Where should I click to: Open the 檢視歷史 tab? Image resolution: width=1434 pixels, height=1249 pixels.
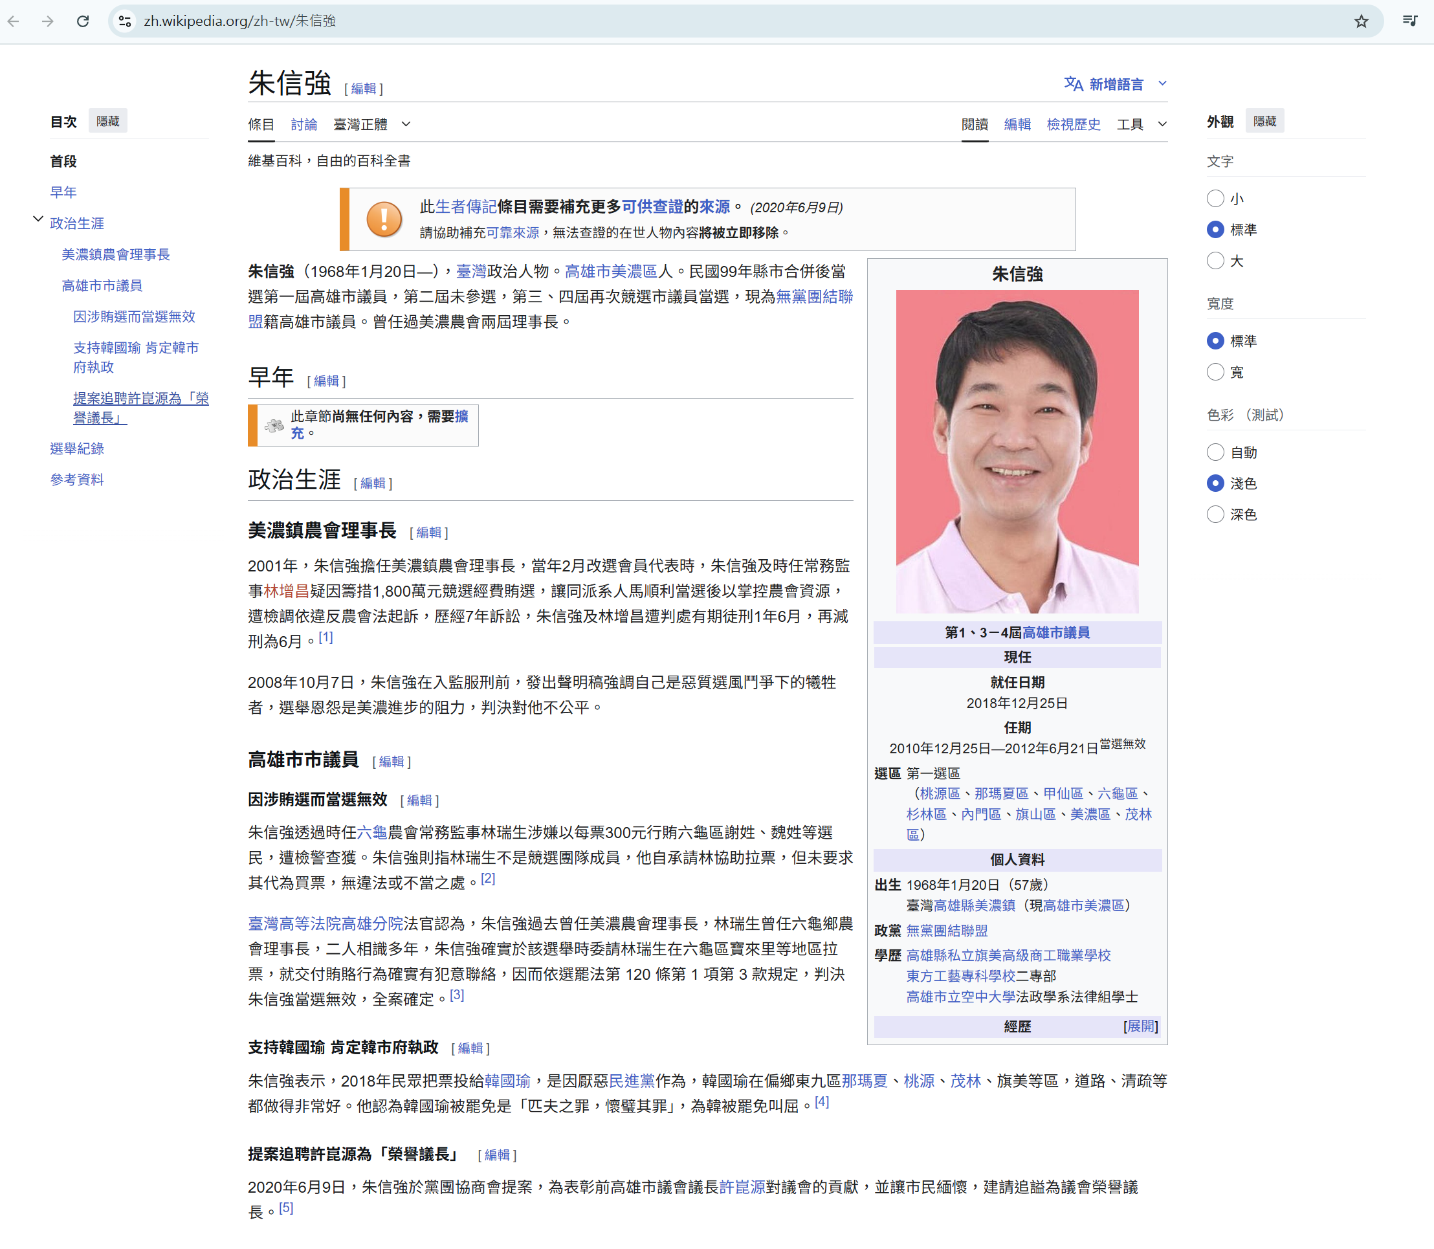[x=1073, y=124]
